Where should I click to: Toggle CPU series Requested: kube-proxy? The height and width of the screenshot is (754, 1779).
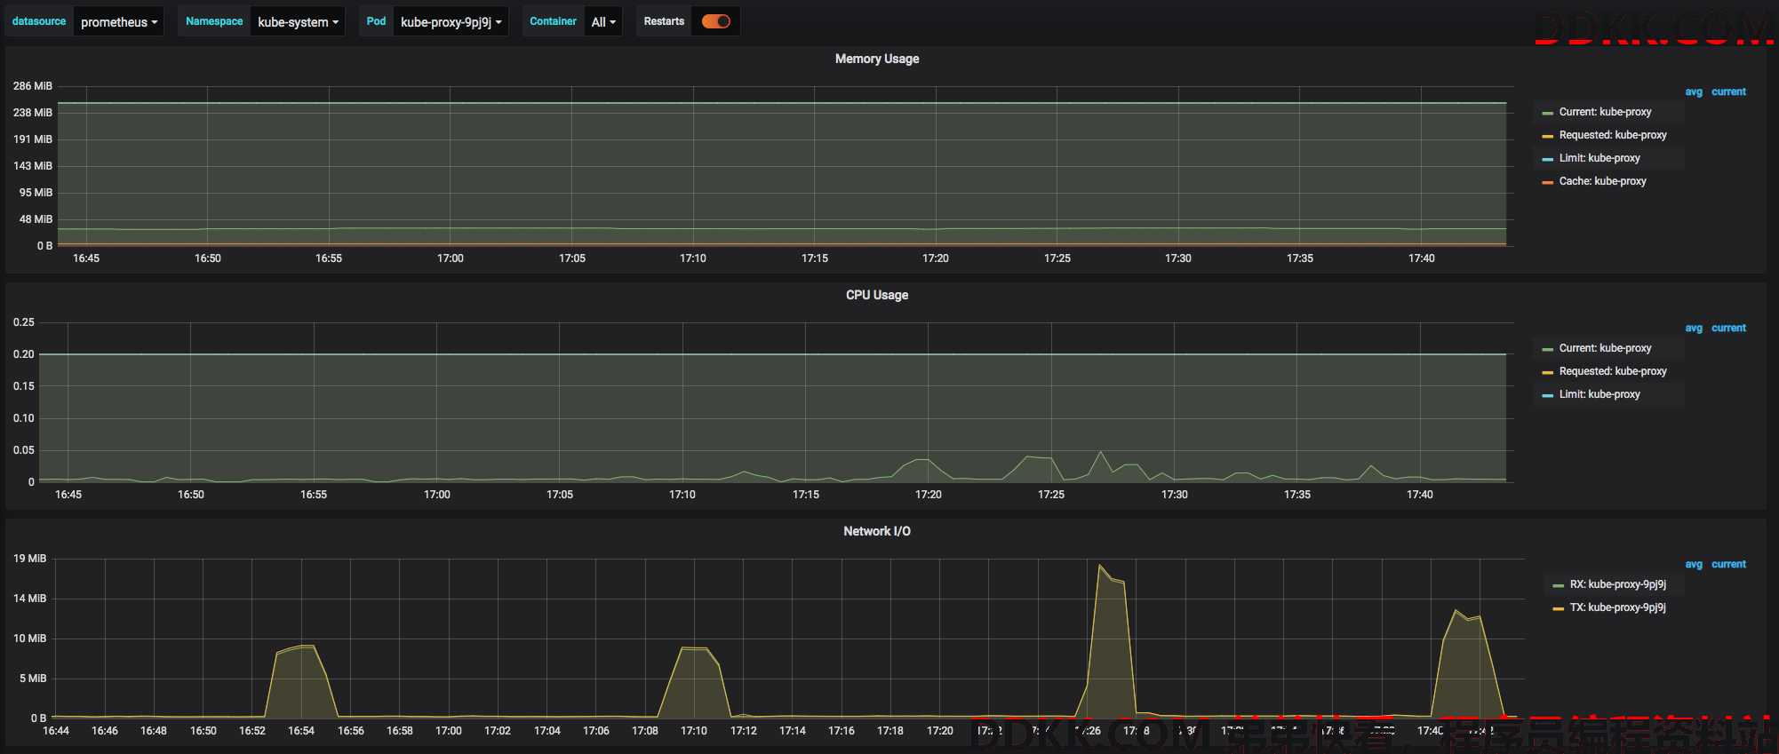tap(1613, 371)
